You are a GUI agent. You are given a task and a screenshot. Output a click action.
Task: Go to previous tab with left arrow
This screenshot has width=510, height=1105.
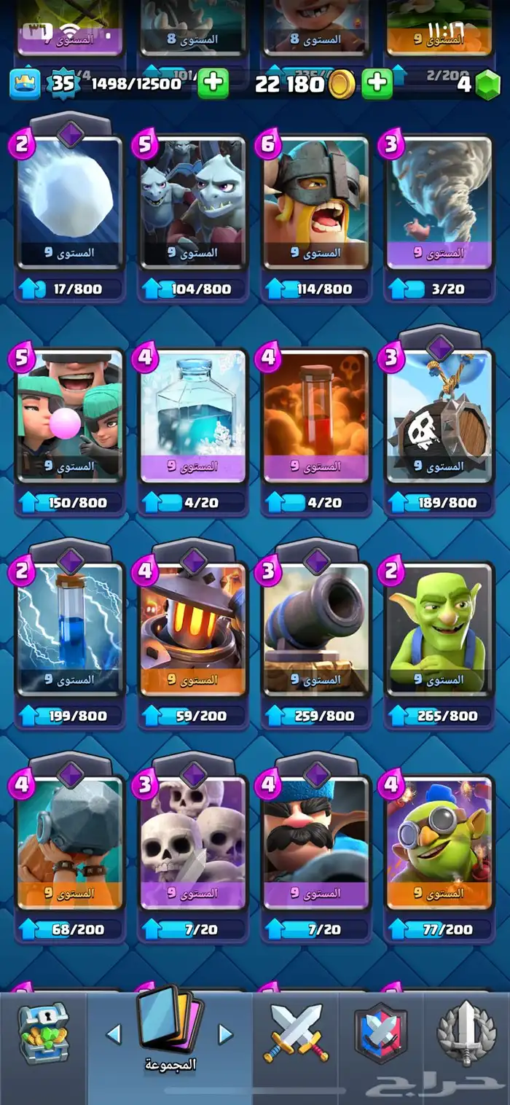[113, 1034]
